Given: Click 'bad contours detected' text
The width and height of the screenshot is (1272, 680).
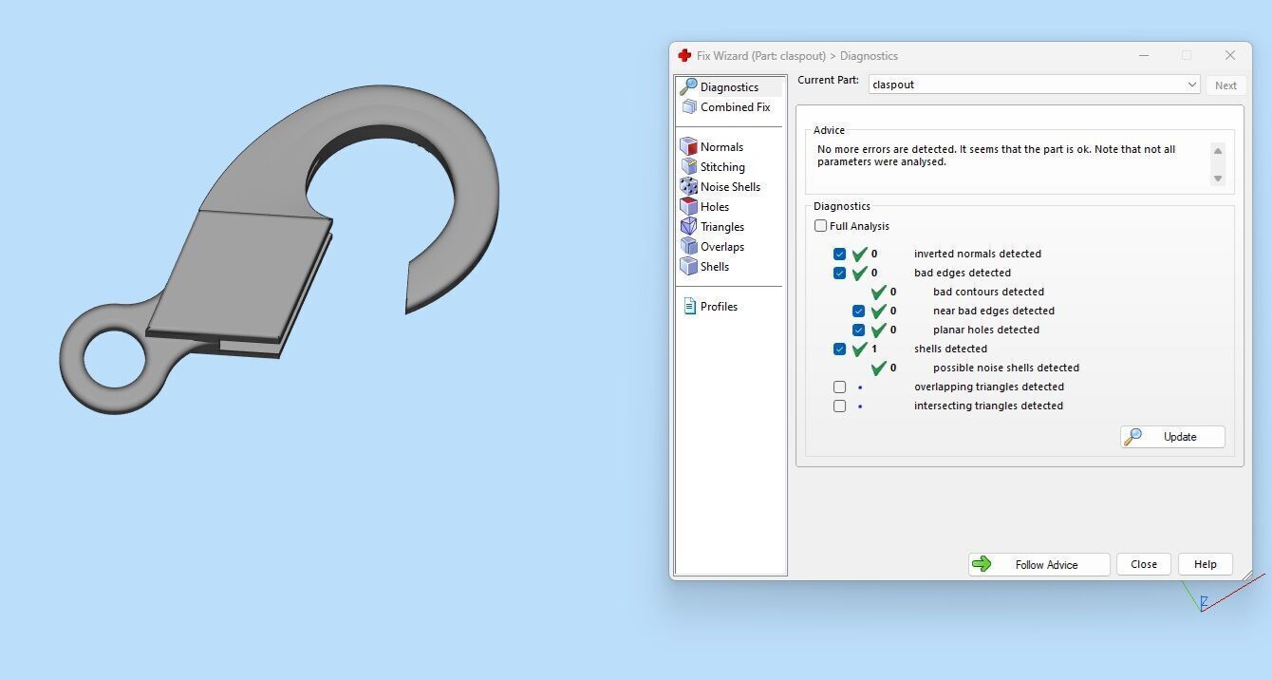Looking at the screenshot, I should pos(988,292).
